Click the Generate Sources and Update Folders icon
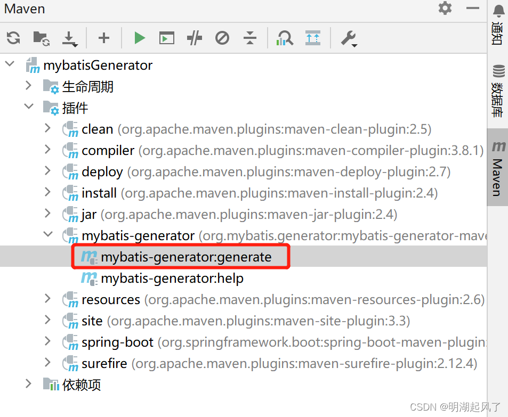The height and width of the screenshot is (417, 508). [x=41, y=38]
